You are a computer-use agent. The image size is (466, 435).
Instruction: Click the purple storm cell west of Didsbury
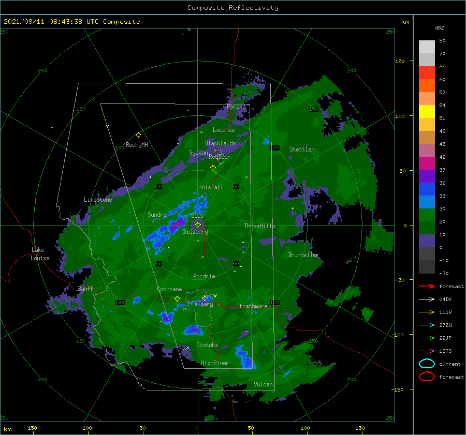point(177,225)
